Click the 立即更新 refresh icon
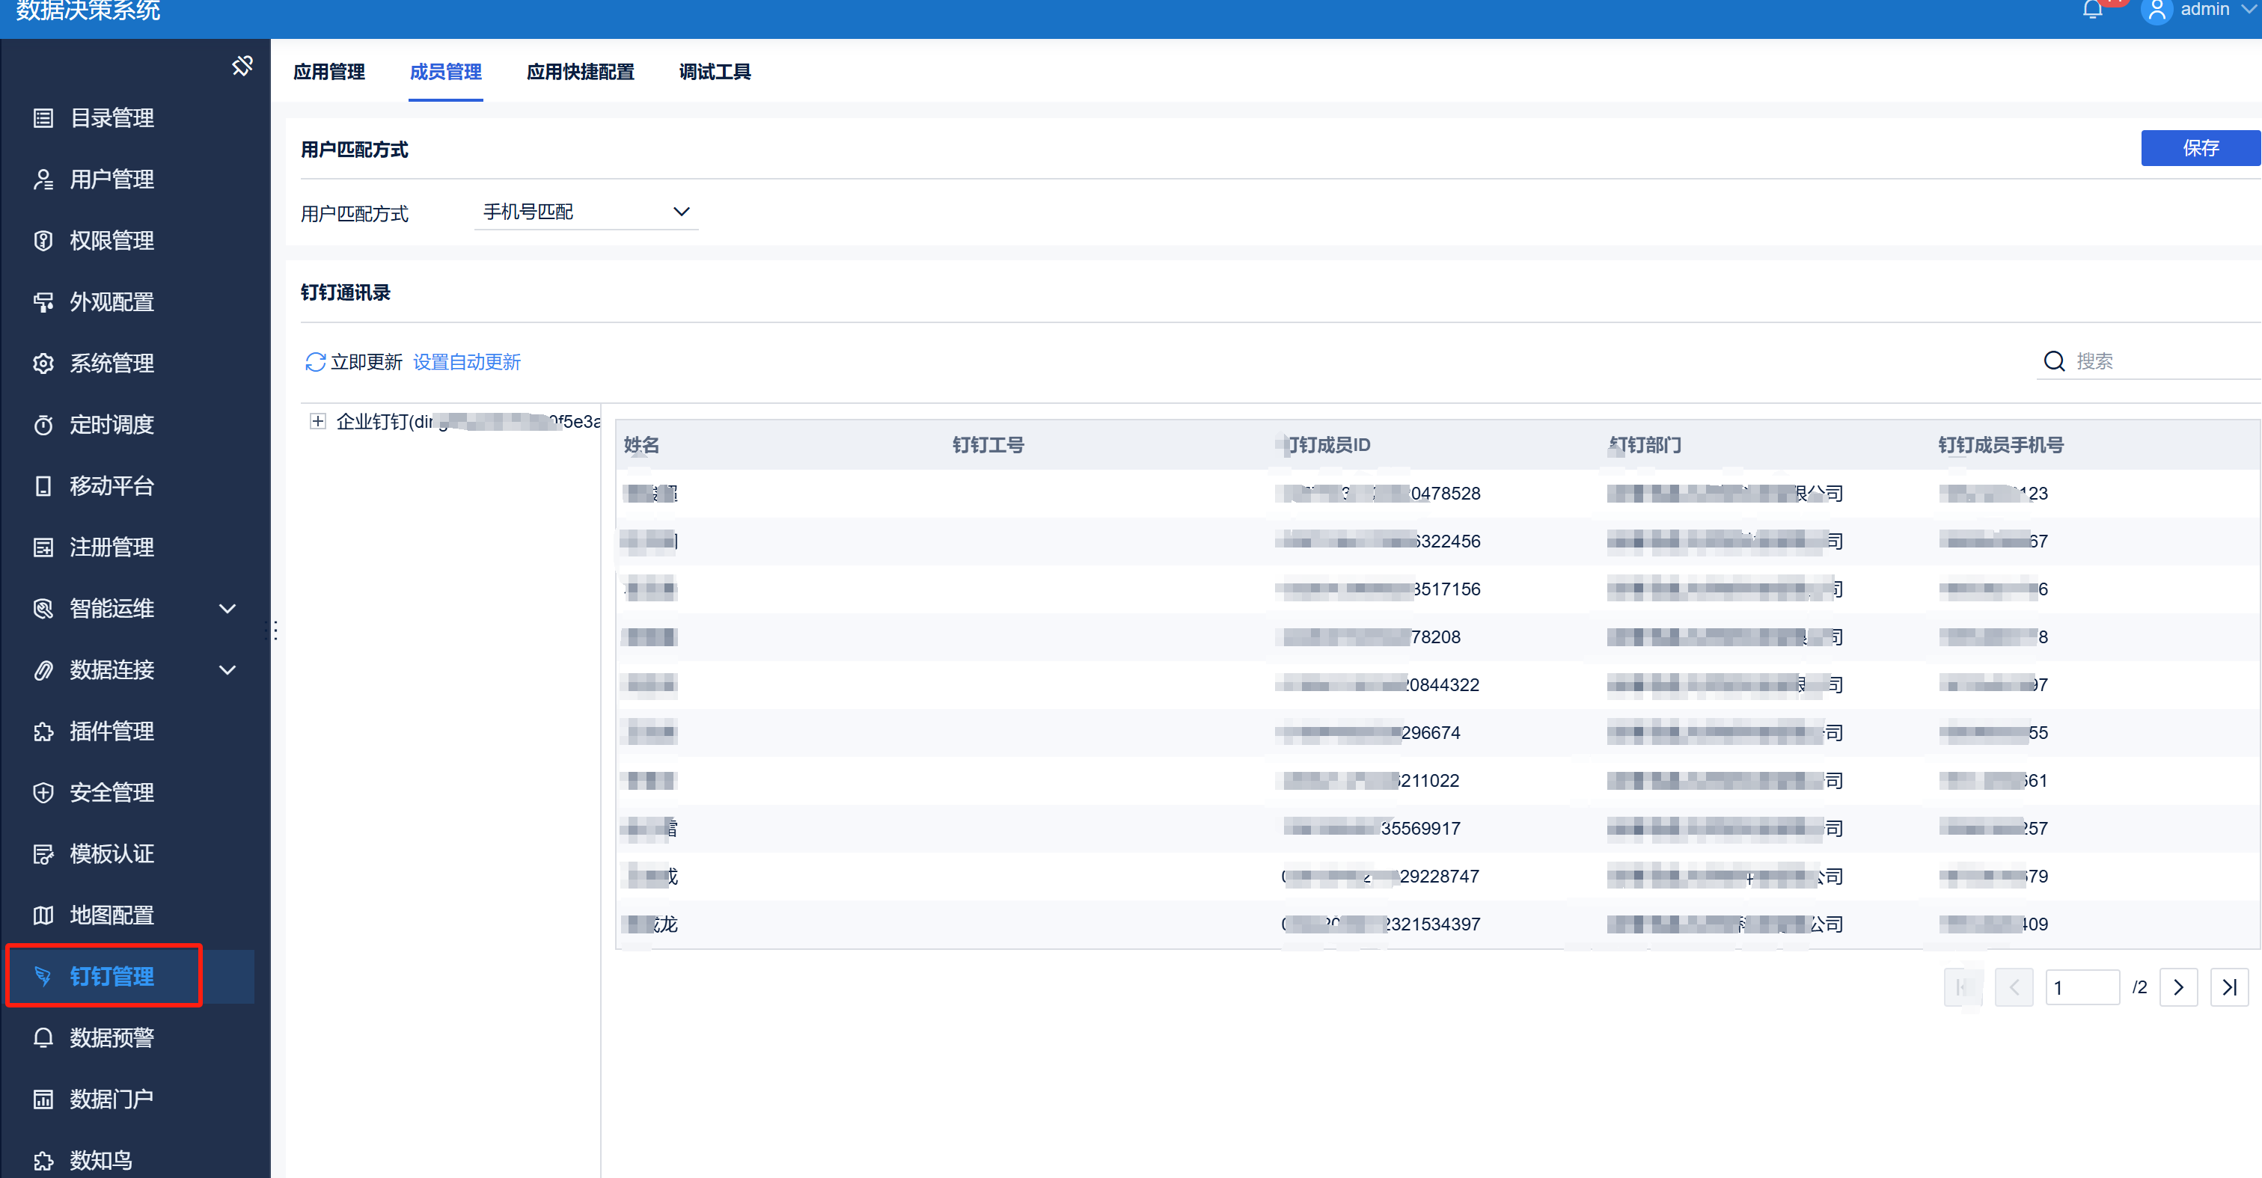The image size is (2262, 1178). (x=315, y=362)
